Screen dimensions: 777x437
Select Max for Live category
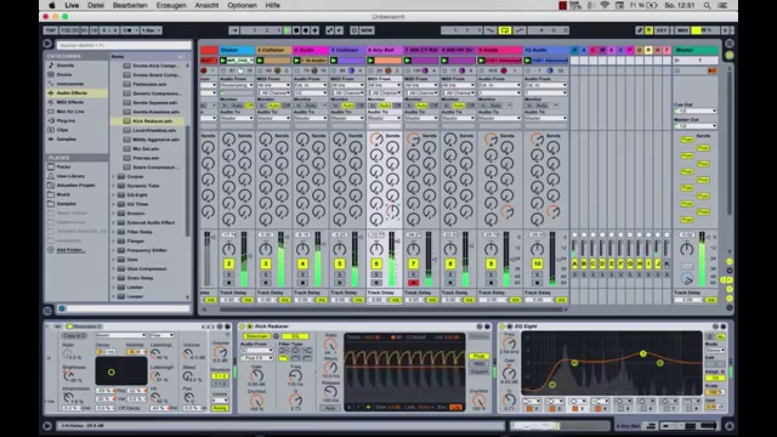coord(70,112)
